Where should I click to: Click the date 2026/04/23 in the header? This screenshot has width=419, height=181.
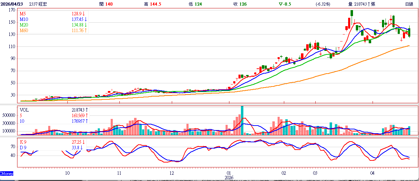[x=14, y=4]
